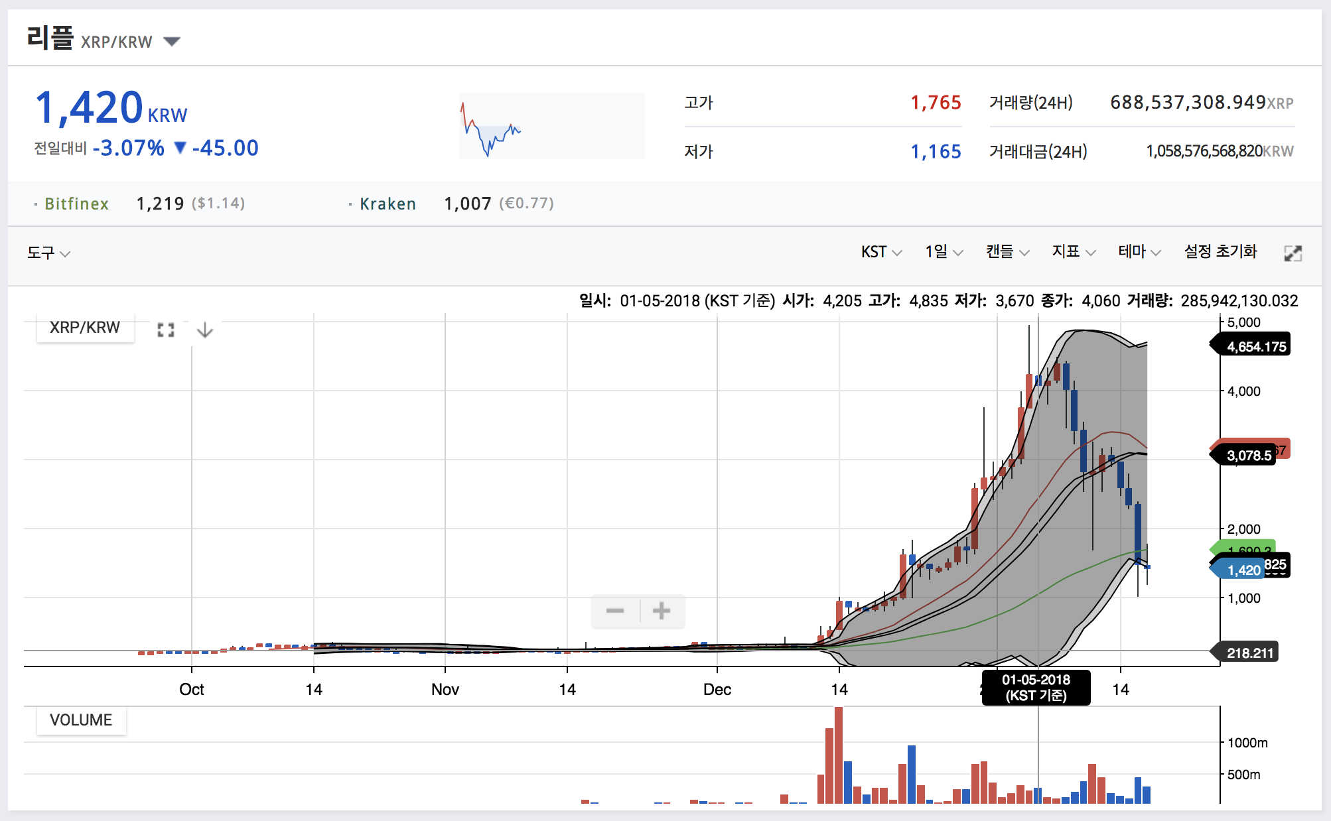Open the 캔들 chart type dropdown
1331x821 pixels.
[x=1007, y=252]
